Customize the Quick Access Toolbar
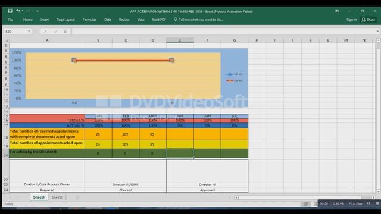Screen dimensions: 381x214 coord(38,11)
